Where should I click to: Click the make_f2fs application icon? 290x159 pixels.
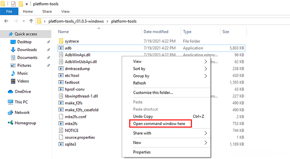(x=61, y=103)
